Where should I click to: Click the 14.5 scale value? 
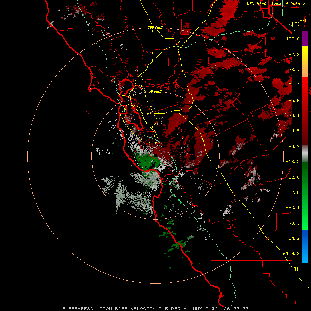294,131
